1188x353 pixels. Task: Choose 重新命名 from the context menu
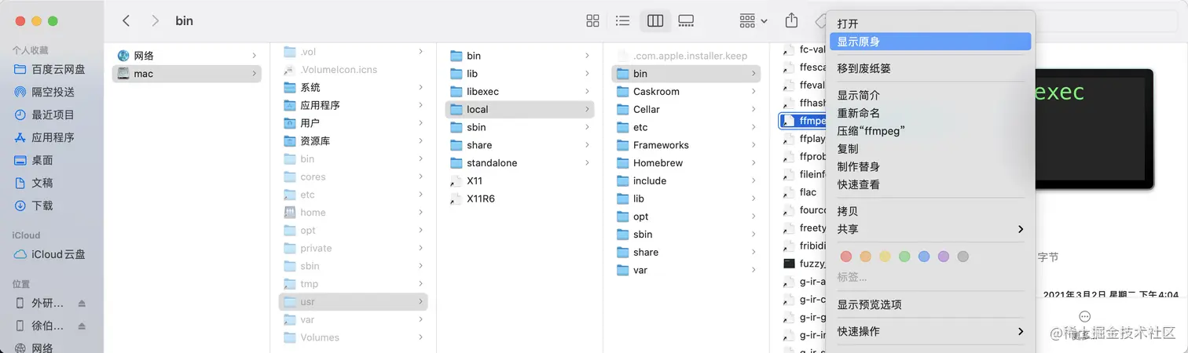pos(930,113)
